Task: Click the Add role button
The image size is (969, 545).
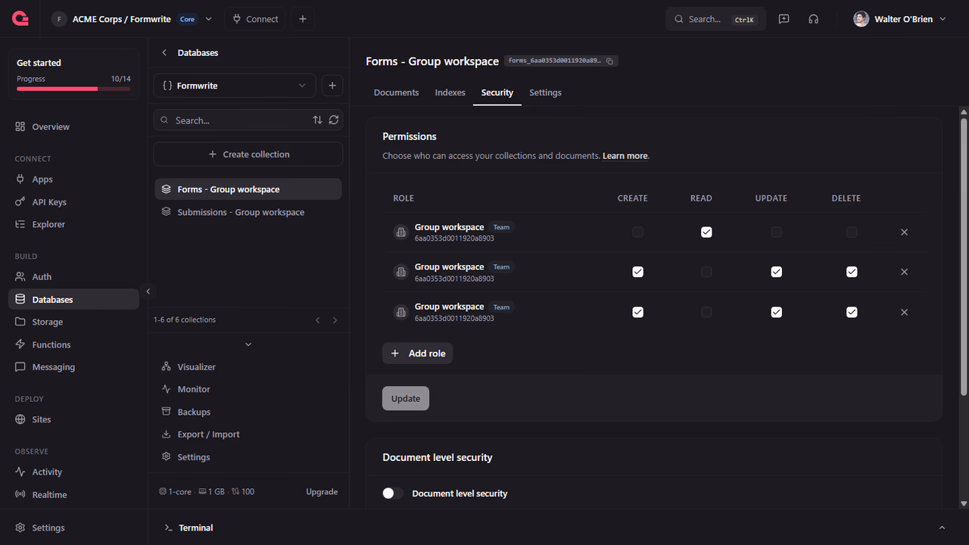Action: coord(417,353)
